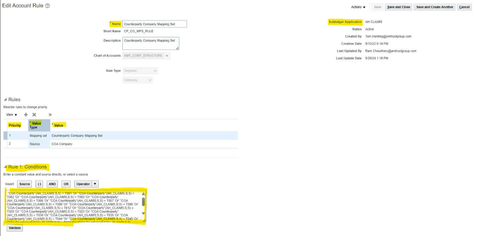
Task: Collapse the Rule 1: Conditions section
Action: pyautogui.click(x=5, y=167)
